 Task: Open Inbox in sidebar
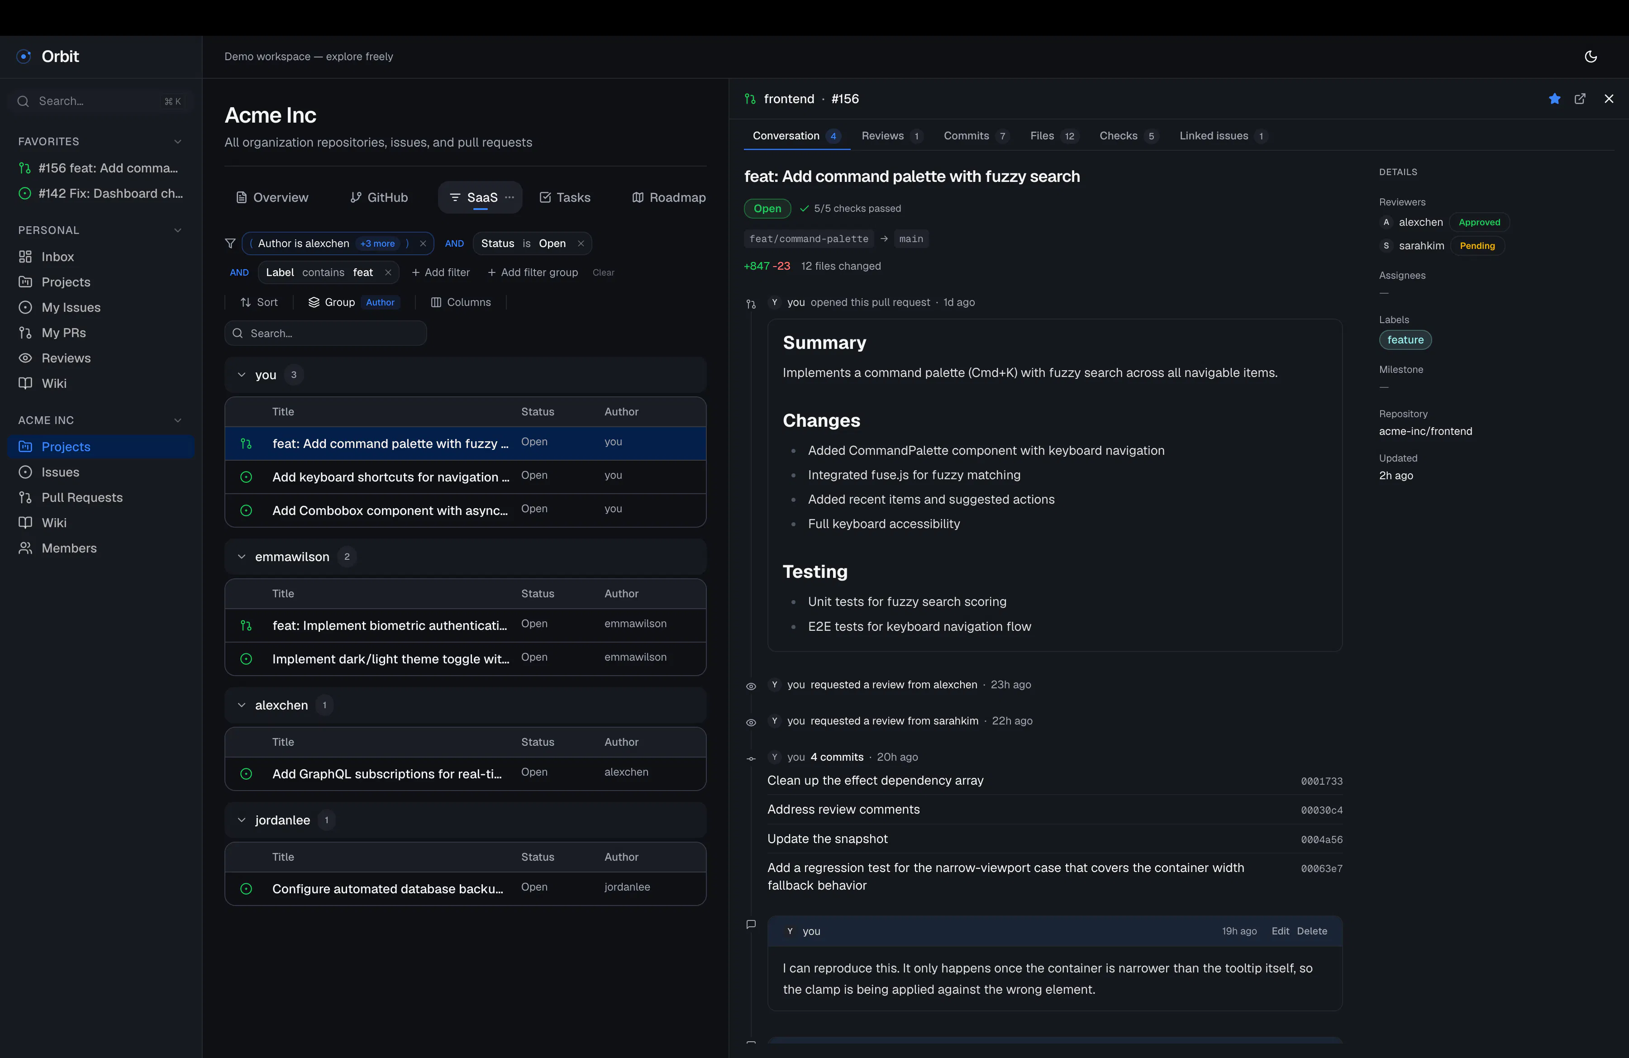(x=100, y=257)
